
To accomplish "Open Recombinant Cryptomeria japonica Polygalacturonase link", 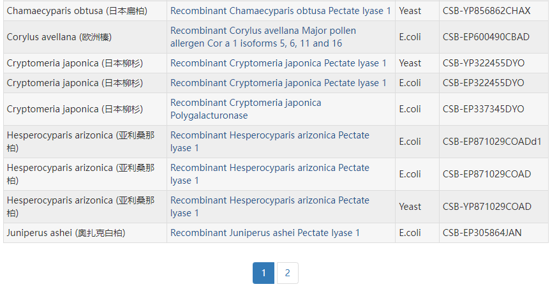I will point(246,109).
